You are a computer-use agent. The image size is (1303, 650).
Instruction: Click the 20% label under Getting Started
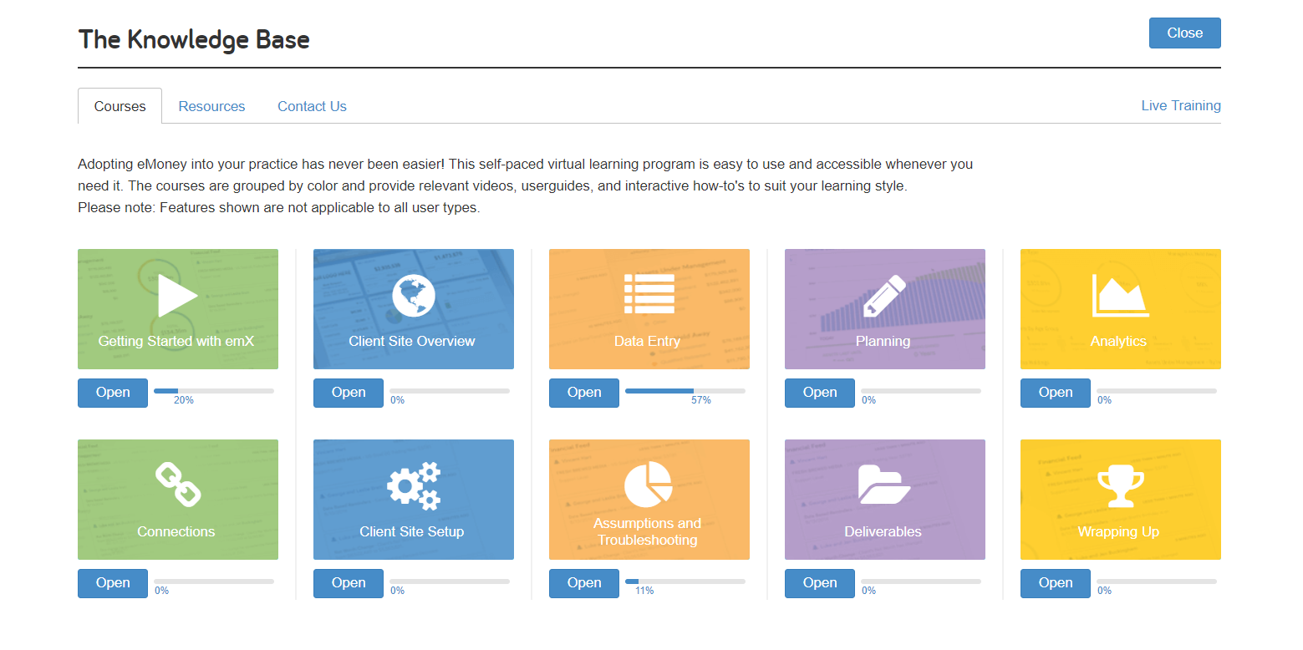tap(184, 400)
